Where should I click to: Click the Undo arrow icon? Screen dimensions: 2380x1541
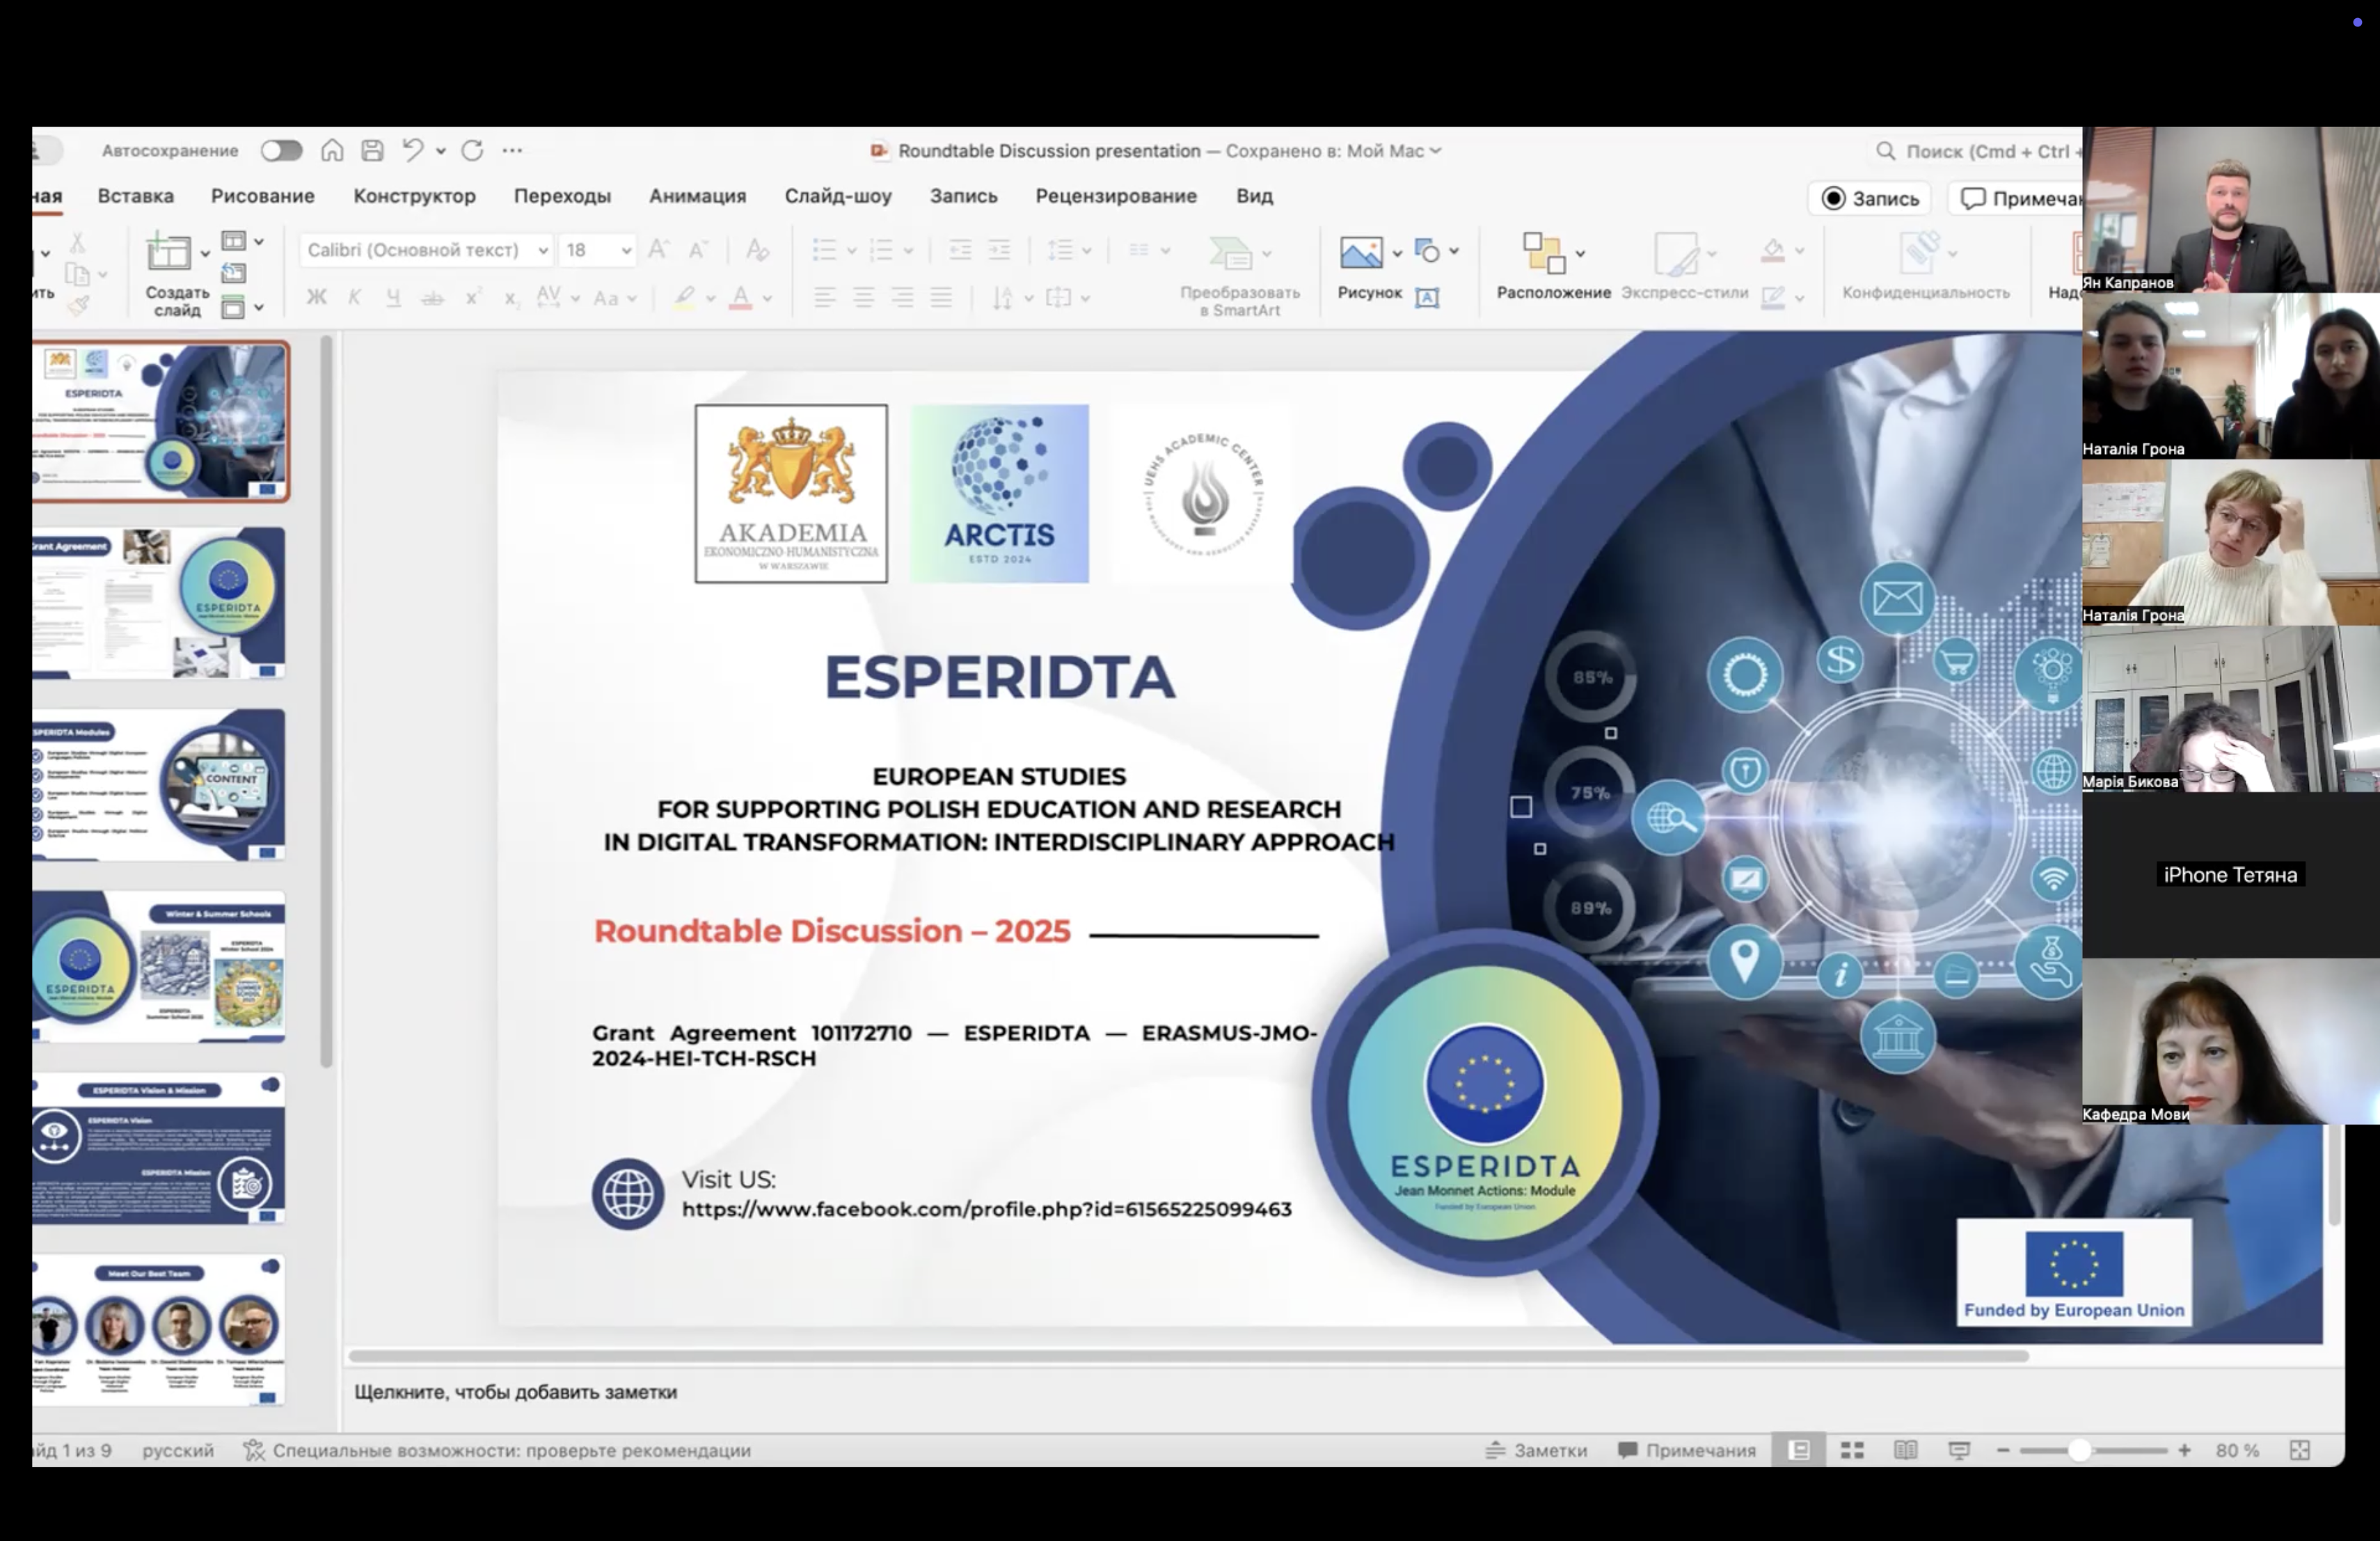click(x=412, y=150)
